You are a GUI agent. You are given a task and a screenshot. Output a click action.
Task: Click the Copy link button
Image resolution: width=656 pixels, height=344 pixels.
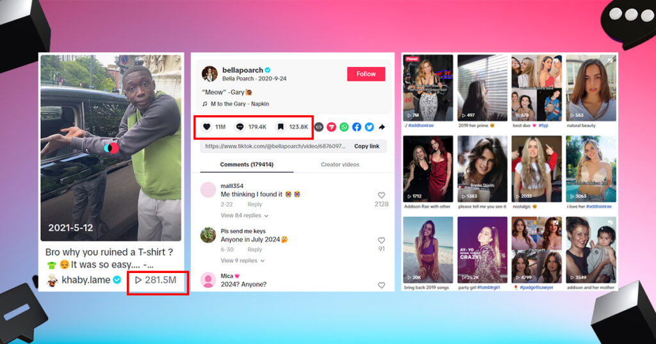366,146
